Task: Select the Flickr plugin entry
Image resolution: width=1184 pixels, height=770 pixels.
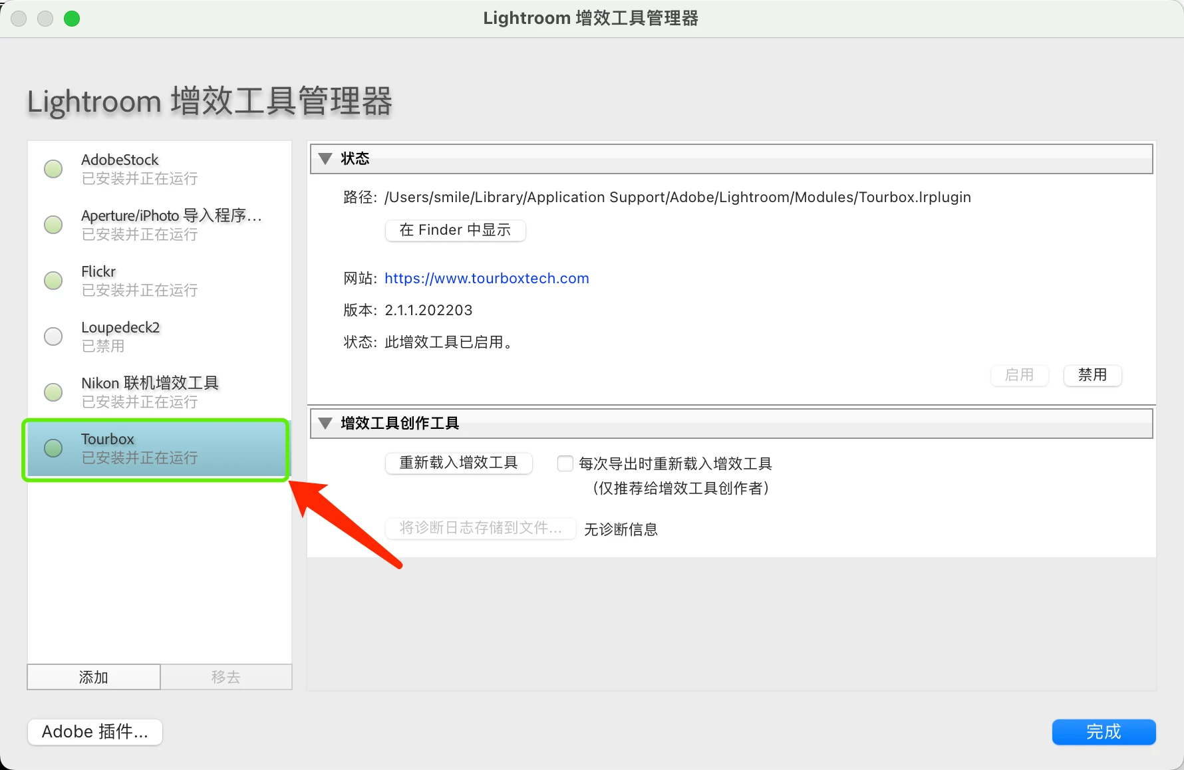Action: coord(160,281)
